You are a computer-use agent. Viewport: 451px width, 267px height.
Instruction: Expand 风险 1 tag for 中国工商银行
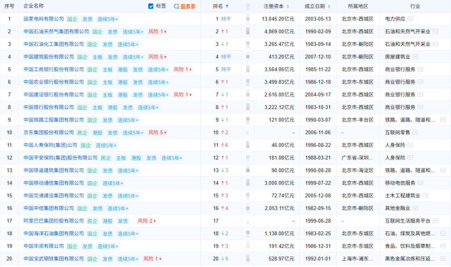182,69
